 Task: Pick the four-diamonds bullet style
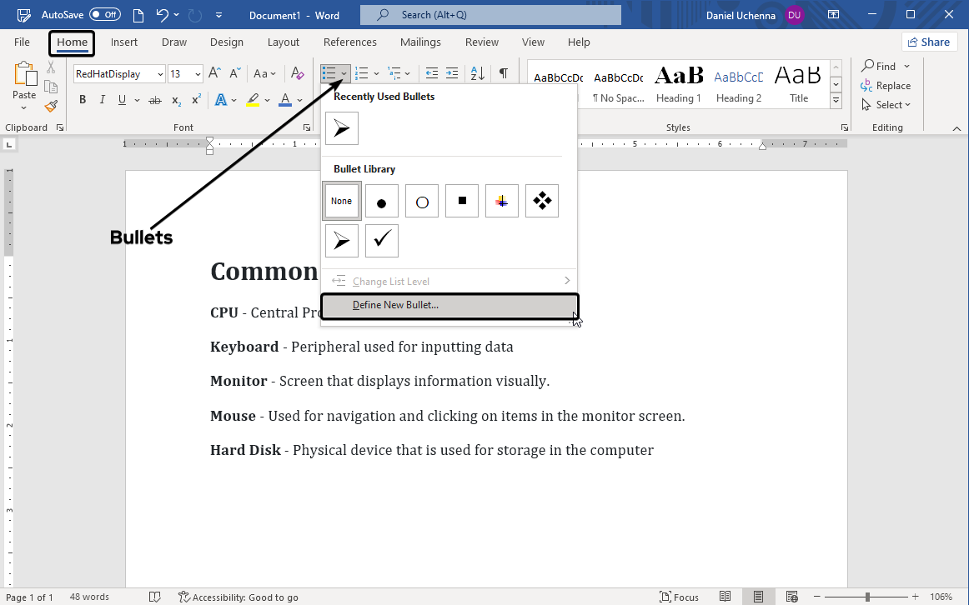542,202
